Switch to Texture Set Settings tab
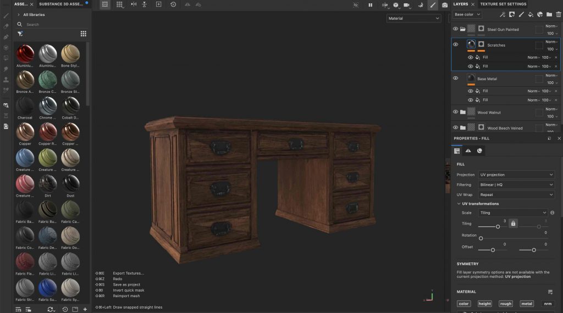The height and width of the screenshot is (313, 563). (503, 4)
